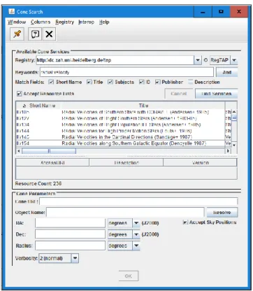Image resolution: width=253 pixels, height=291 pixels.
Task: Click the Title column header
Action: (x=143, y=106)
